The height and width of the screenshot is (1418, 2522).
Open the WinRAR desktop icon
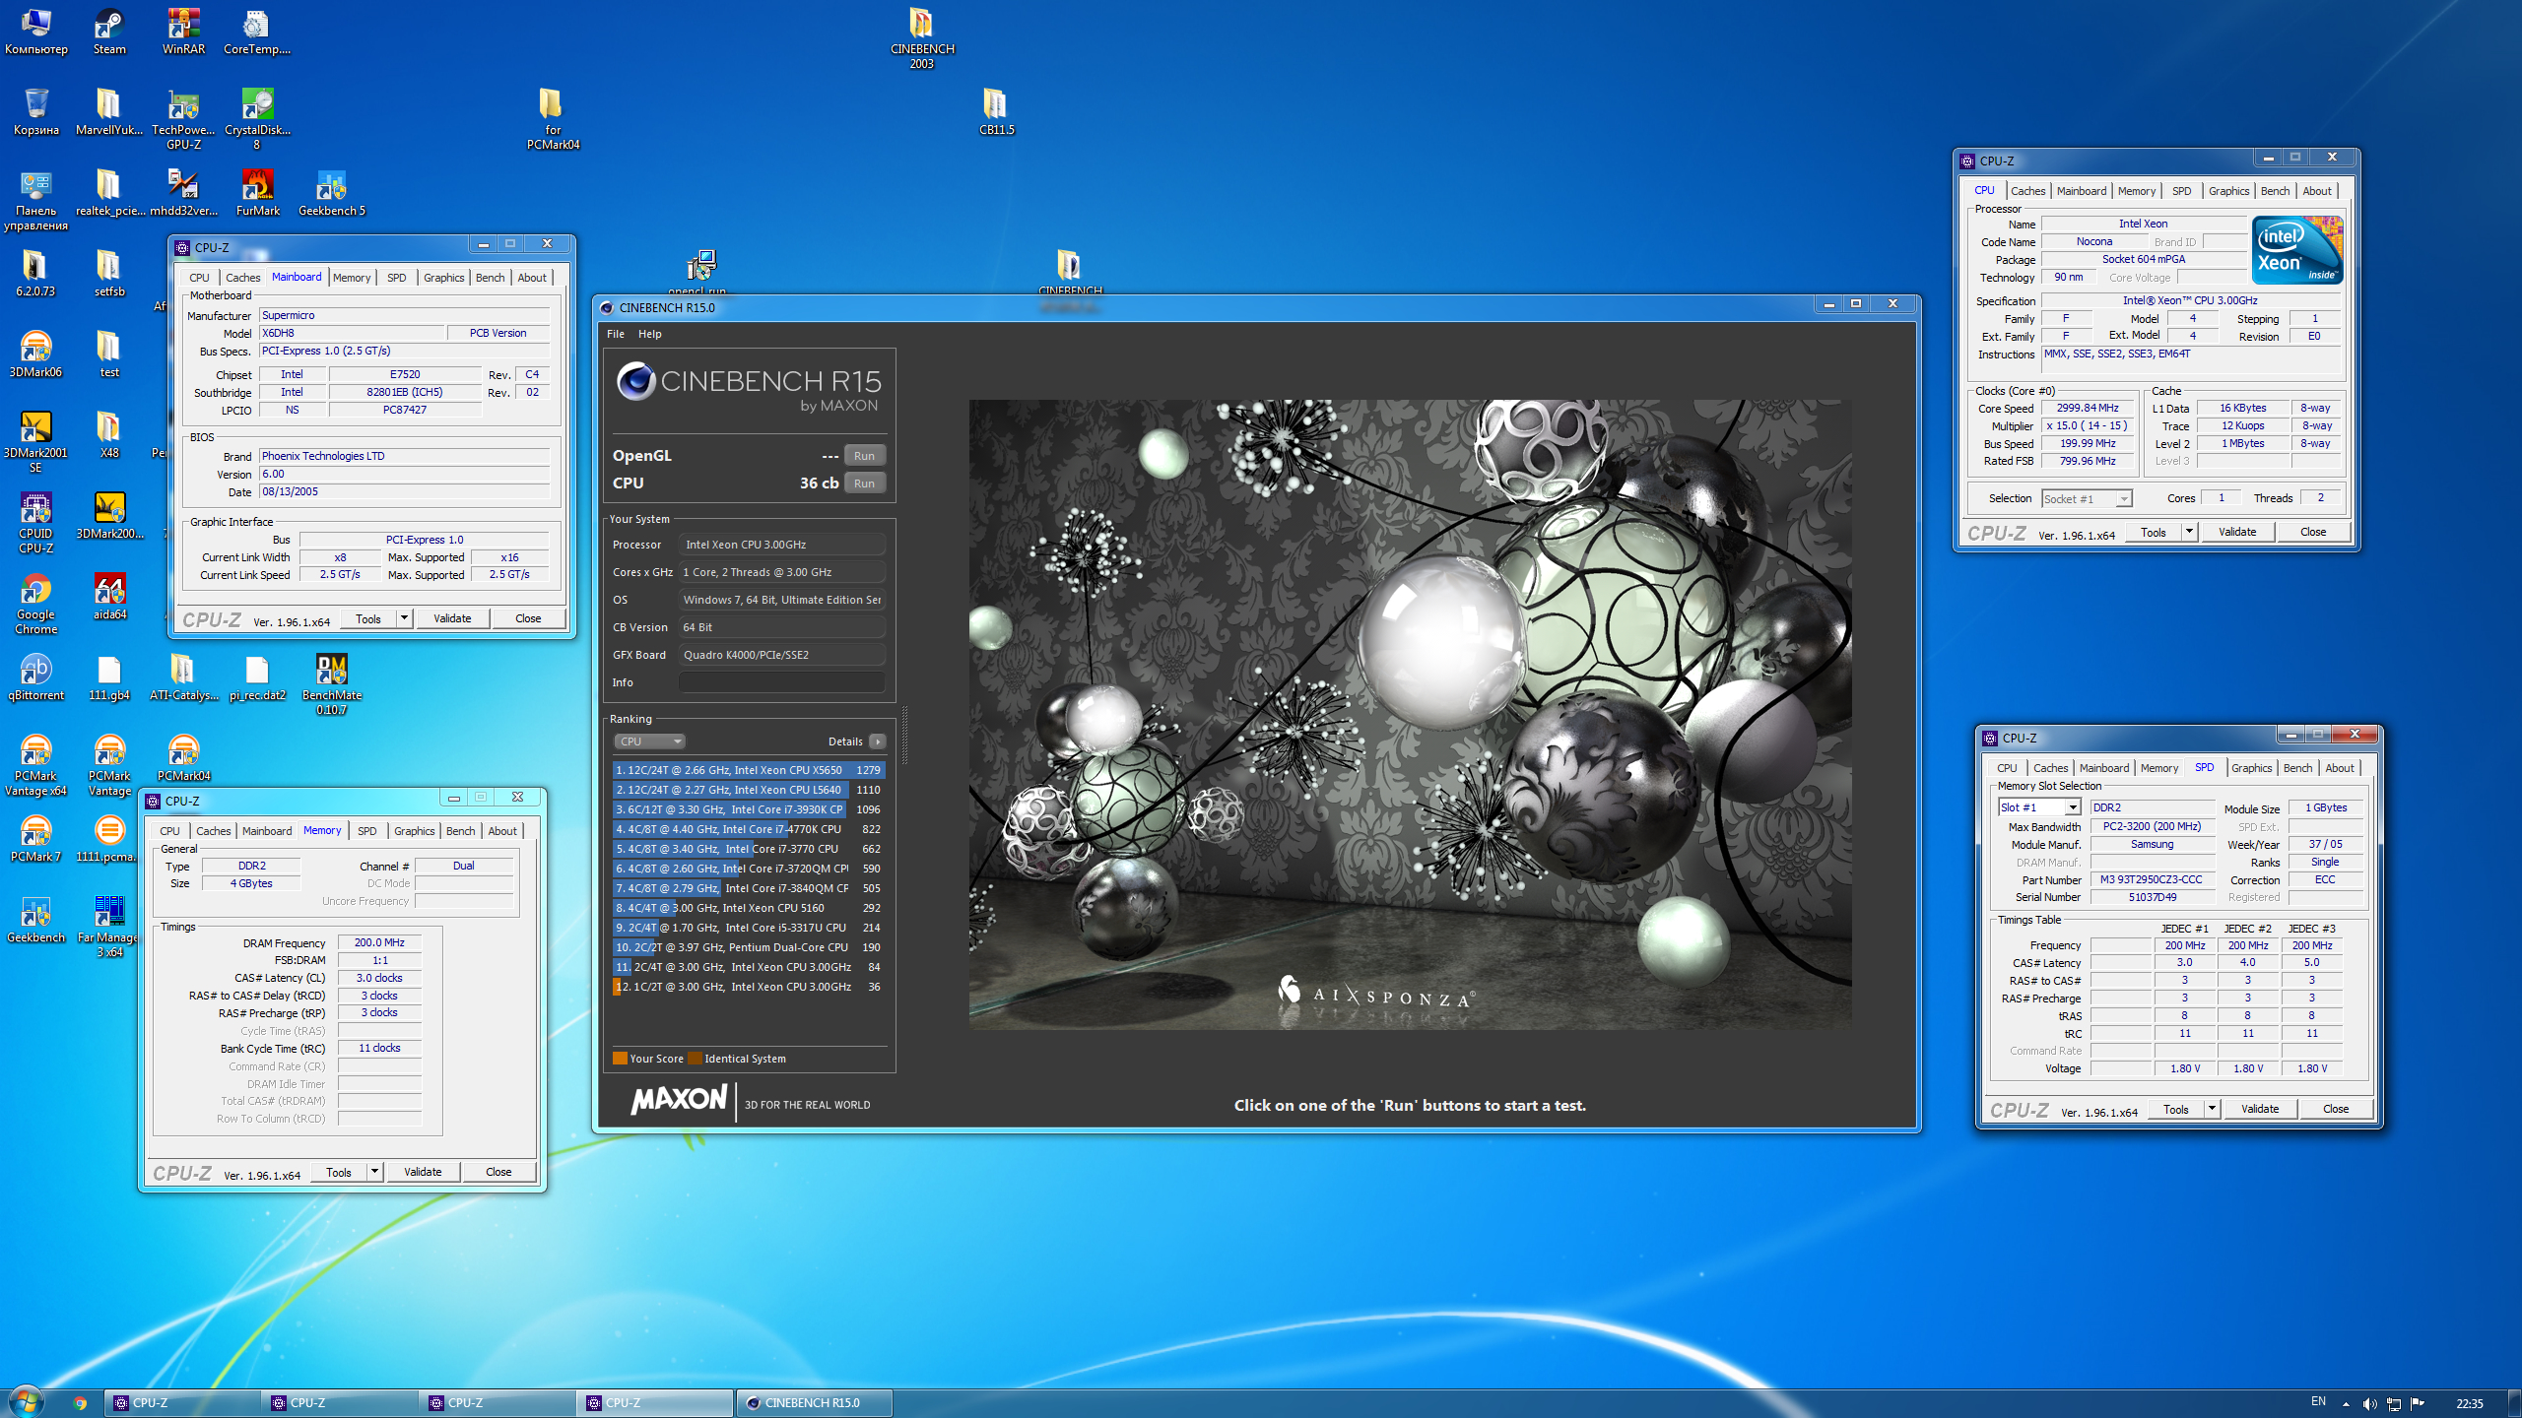coord(183,32)
